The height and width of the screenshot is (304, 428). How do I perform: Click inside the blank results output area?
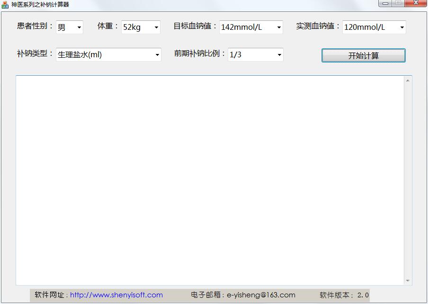pos(208,180)
